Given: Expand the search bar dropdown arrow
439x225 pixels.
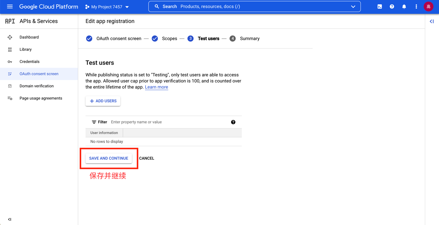Looking at the screenshot, I should pyautogui.click(x=353, y=7).
